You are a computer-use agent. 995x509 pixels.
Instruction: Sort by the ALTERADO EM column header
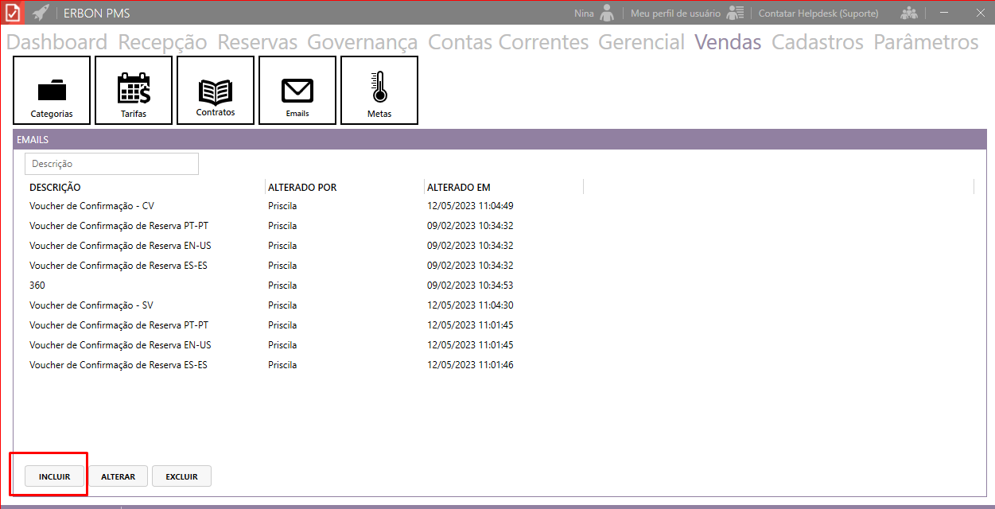click(459, 188)
